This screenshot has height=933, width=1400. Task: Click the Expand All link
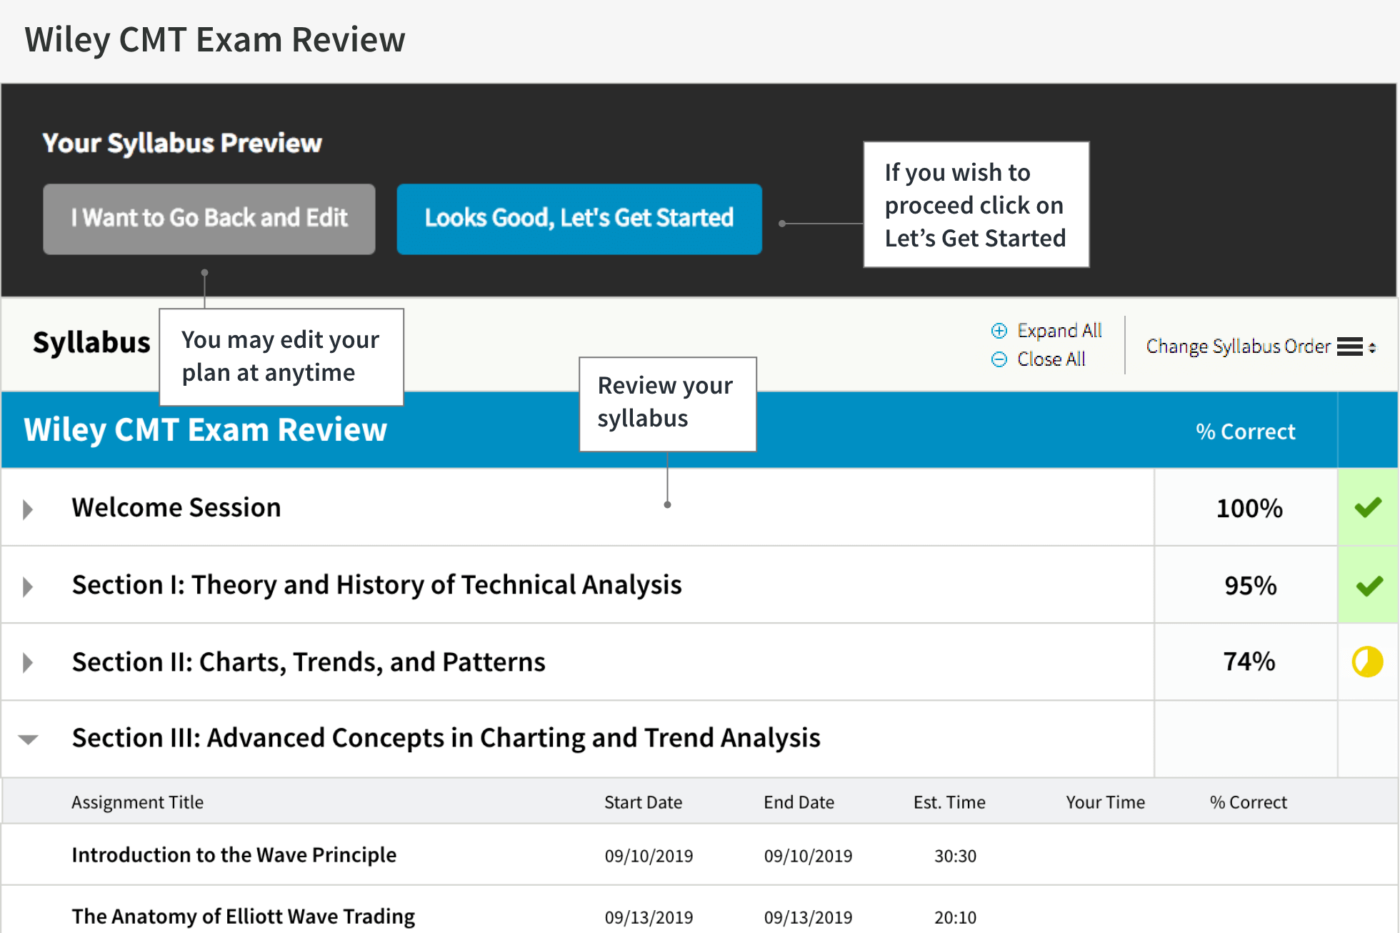pyautogui.click(x=1059, y=331)
